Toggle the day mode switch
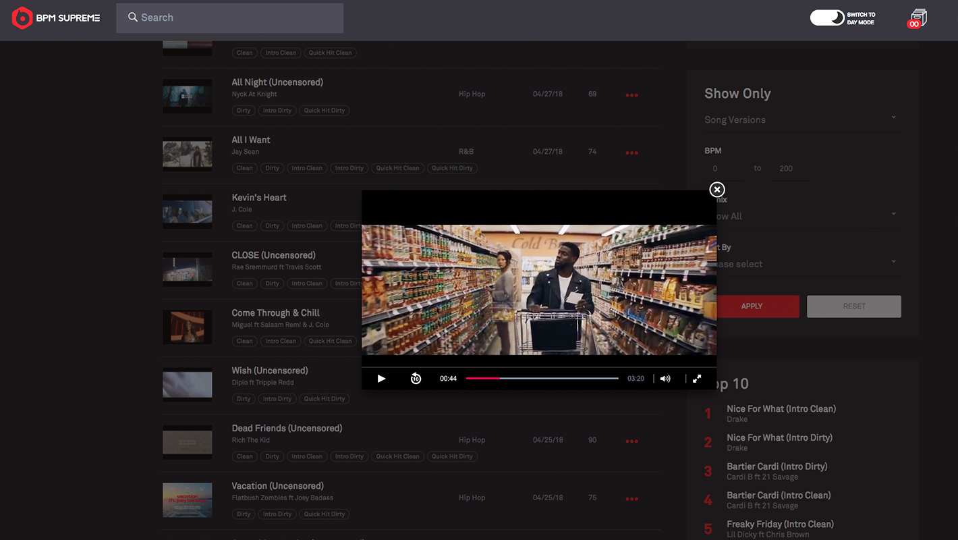Screen dimensions: 958x540 (827, 18)
